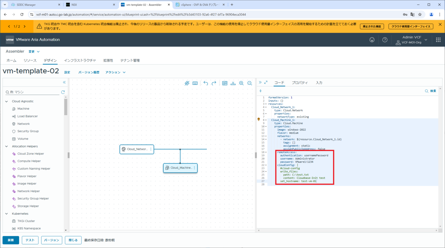Zoom in on the design canvas

[241, 83]
